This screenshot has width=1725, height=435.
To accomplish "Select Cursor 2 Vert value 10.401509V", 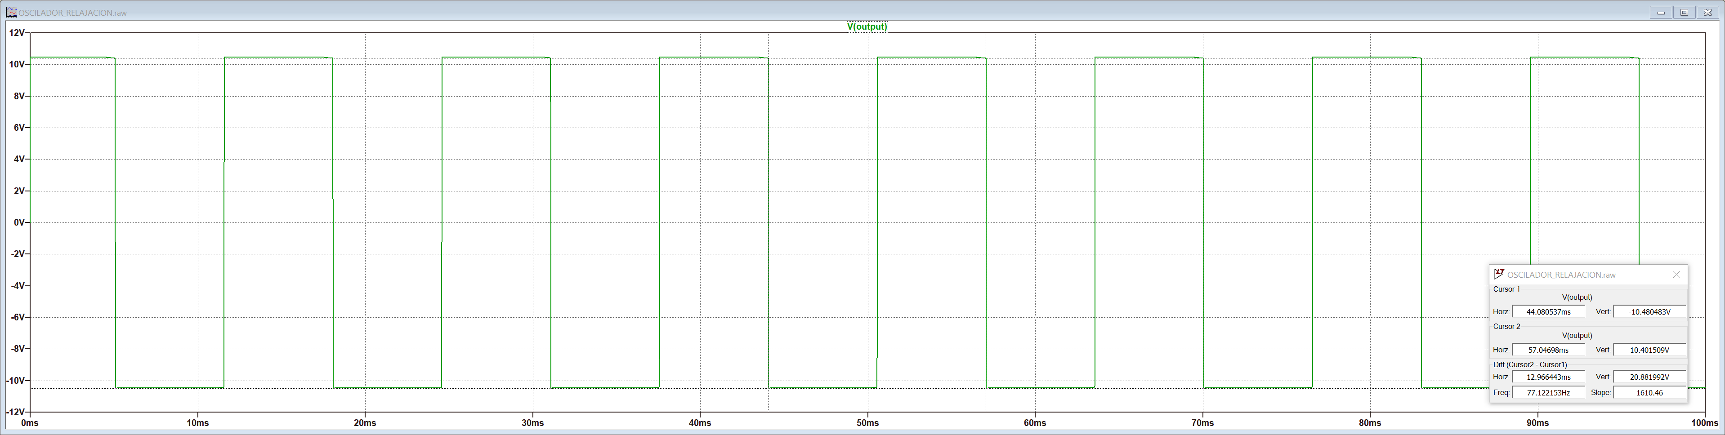I will (1649, 350).
